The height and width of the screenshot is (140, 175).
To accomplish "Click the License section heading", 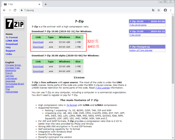I will (79, 78).
